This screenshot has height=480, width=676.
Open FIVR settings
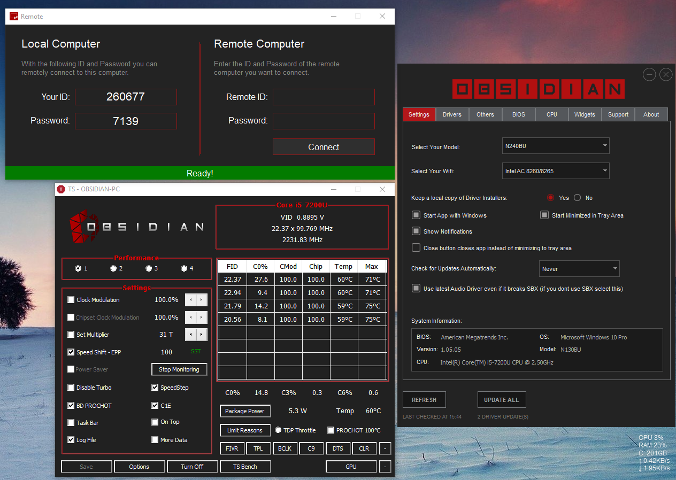pos(232,448)
